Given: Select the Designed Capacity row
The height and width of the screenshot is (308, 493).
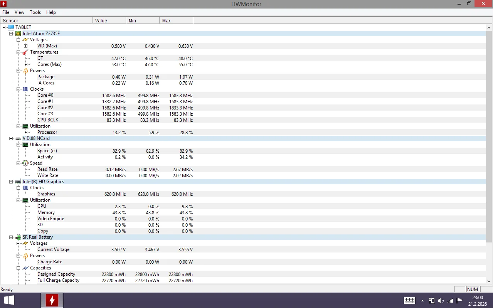Looking at the screenshot, I should click(x=243, y=274).
